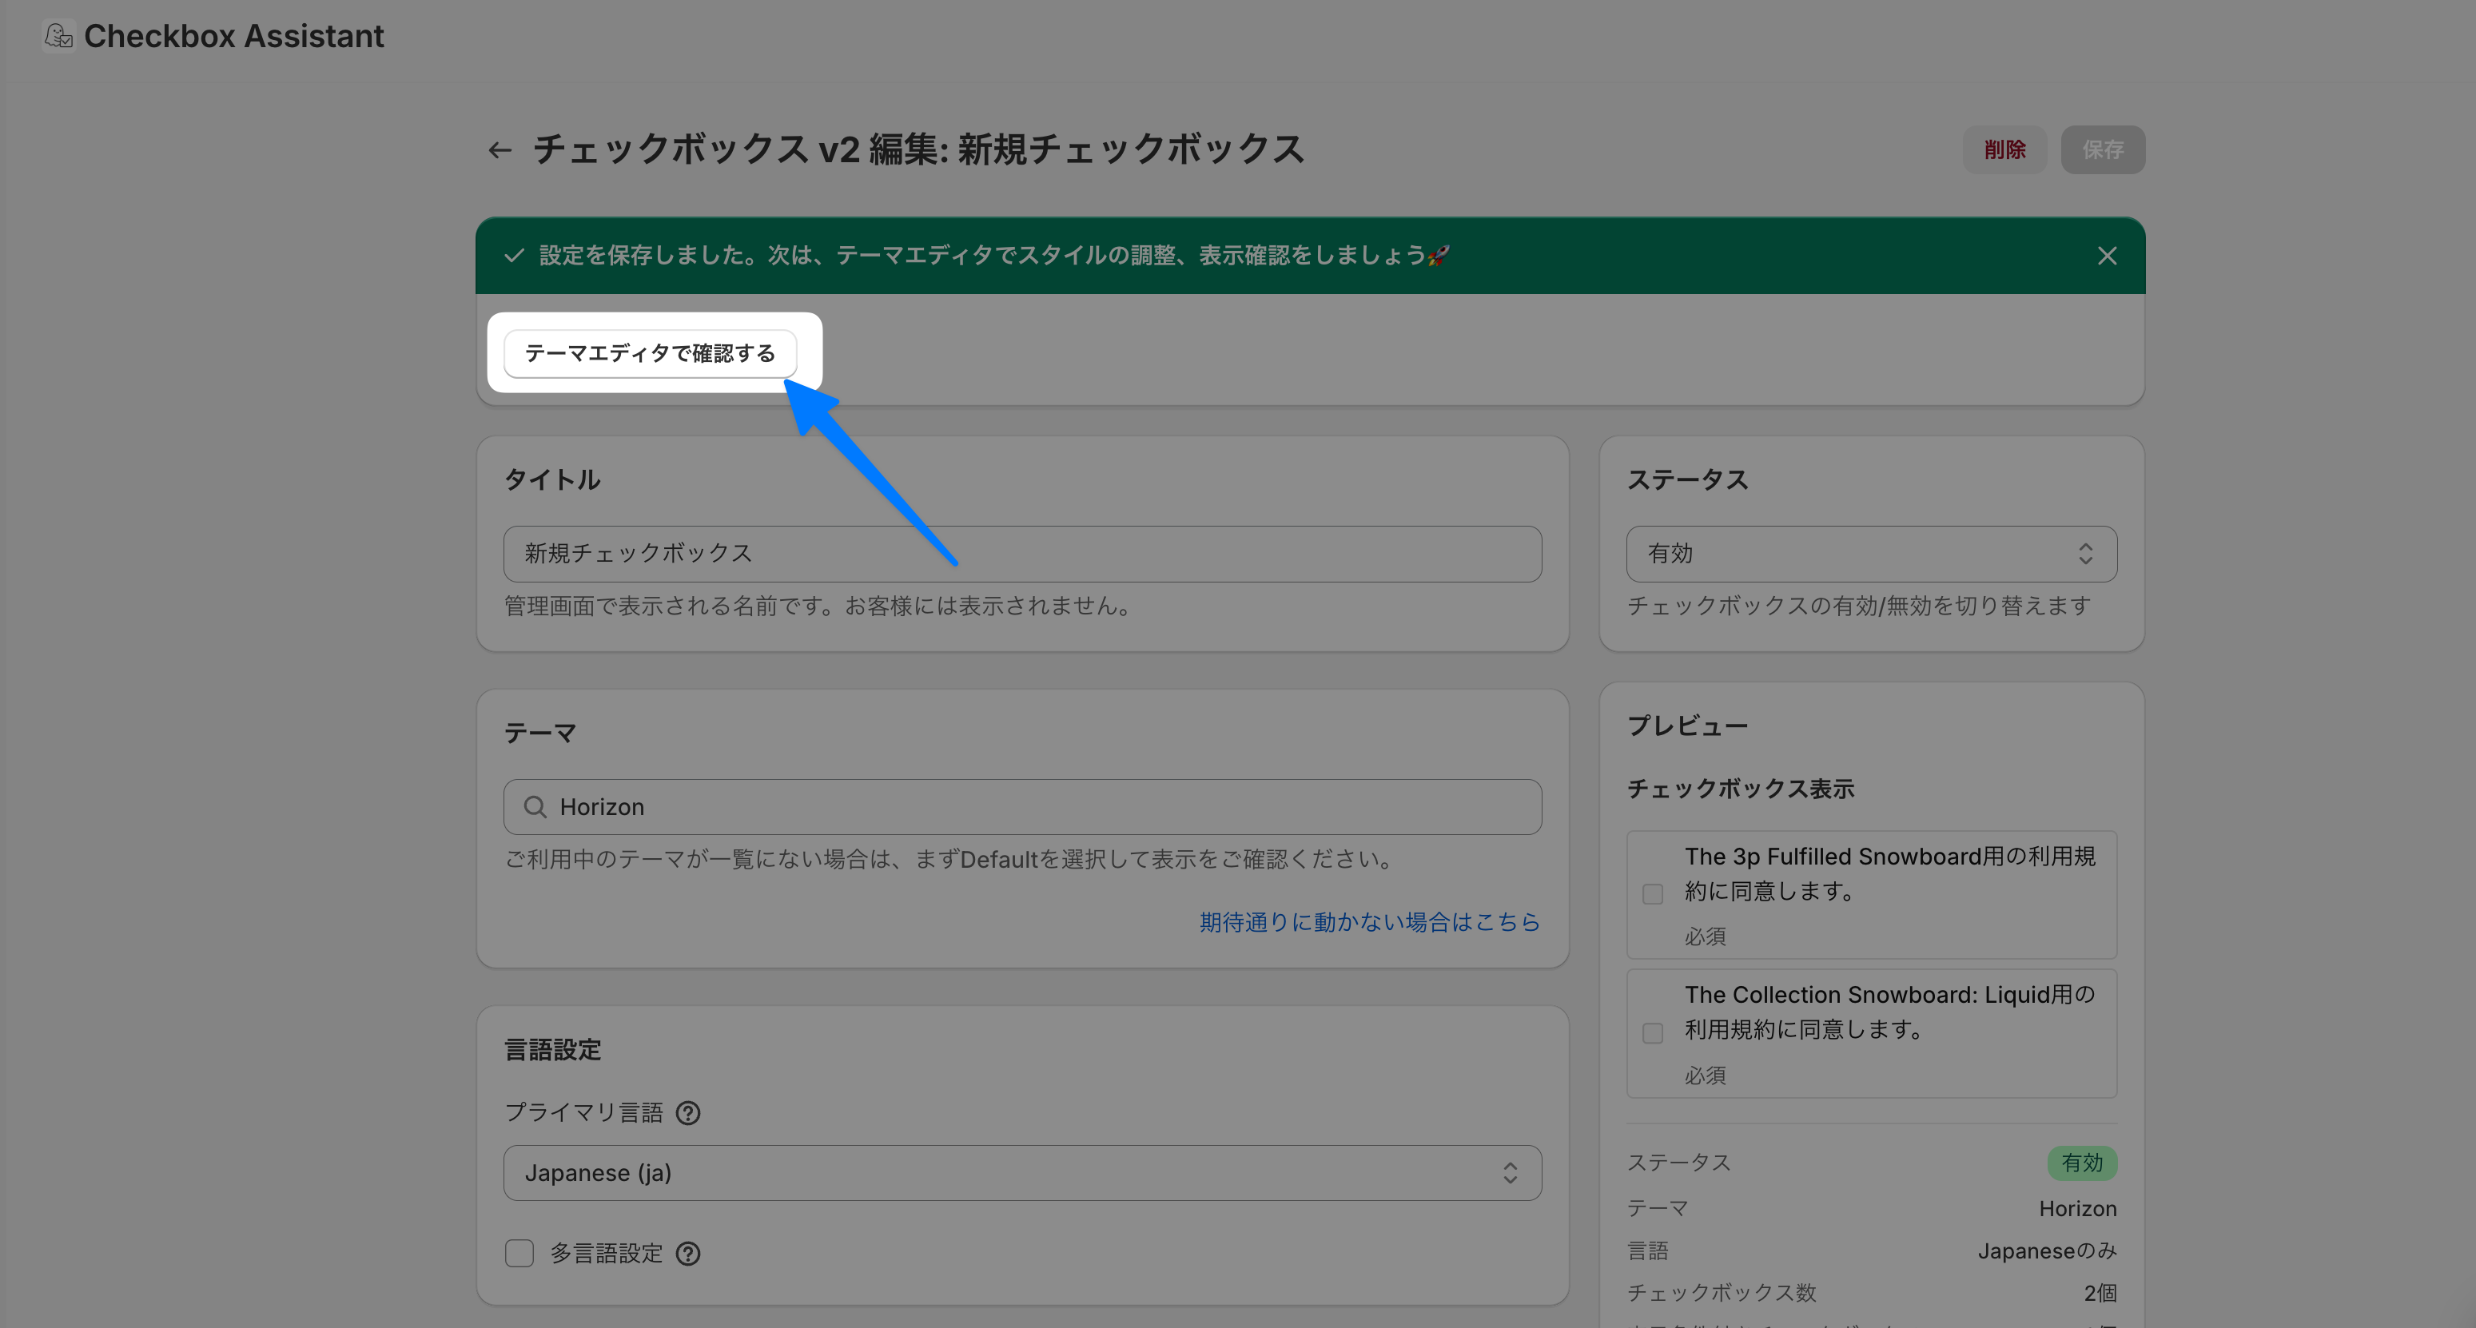Click the Checkbox Assistant app logo icon

(60, 35)
